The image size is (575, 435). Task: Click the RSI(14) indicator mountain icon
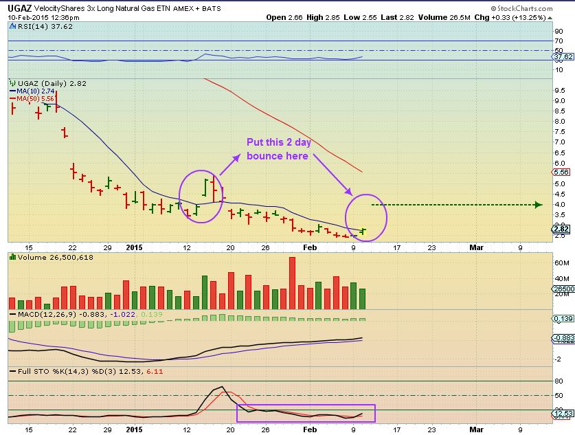[12, 26]
